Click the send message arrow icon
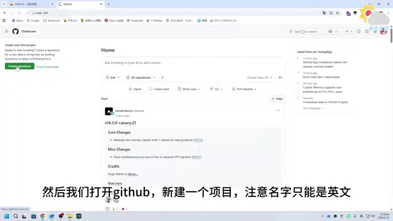This screenshot has width=393, height=221. (280, 77)
